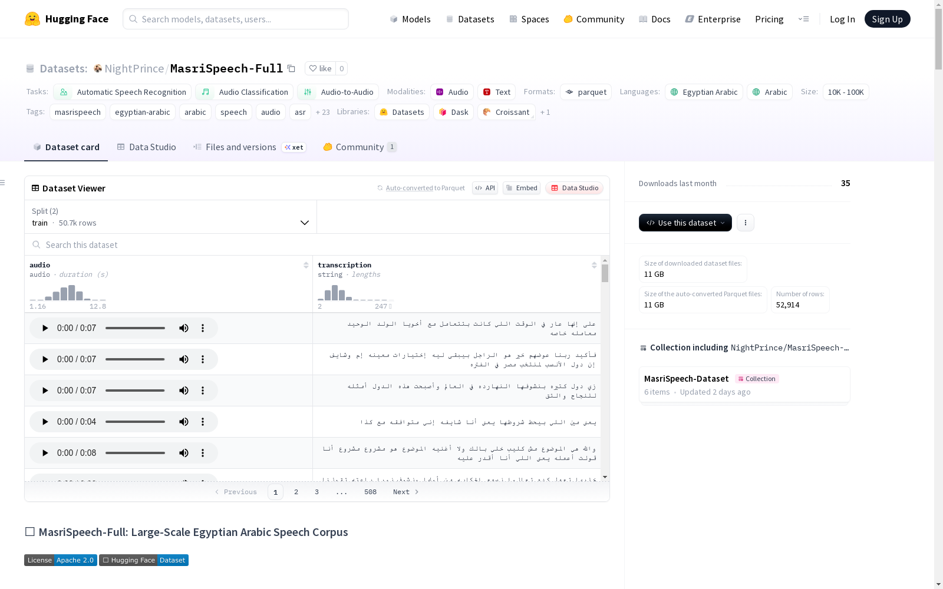
Task: Follow the Auto-converted to Parquet link
Action: pos(425,188)
